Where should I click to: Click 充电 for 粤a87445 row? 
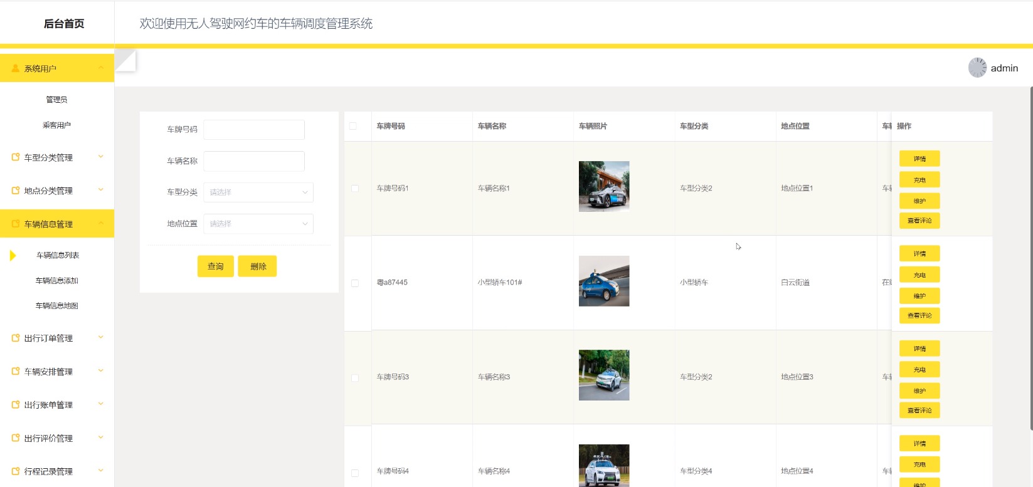[919, 275]
